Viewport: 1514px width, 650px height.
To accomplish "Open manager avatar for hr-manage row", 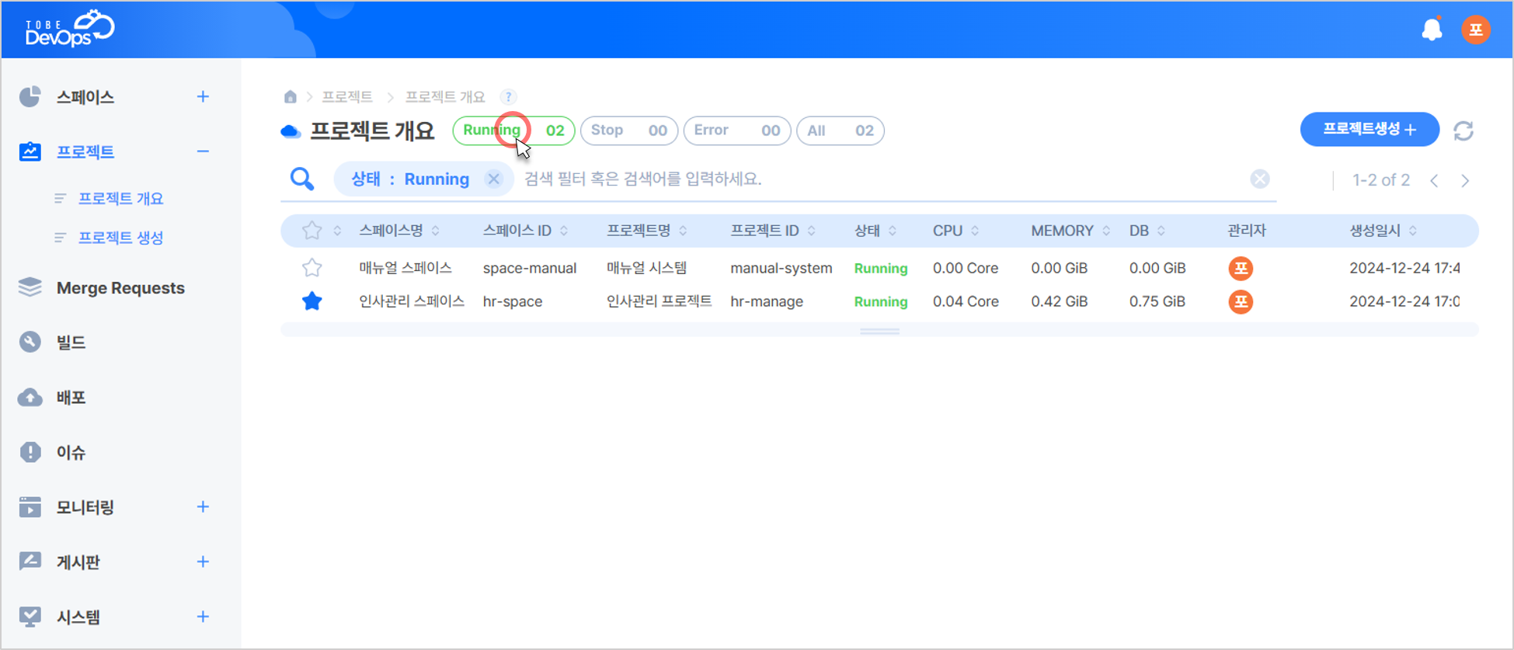I will click(1241, 301).
